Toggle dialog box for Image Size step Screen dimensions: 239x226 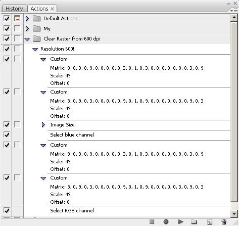pyautogui.click(x=17, y=124)
